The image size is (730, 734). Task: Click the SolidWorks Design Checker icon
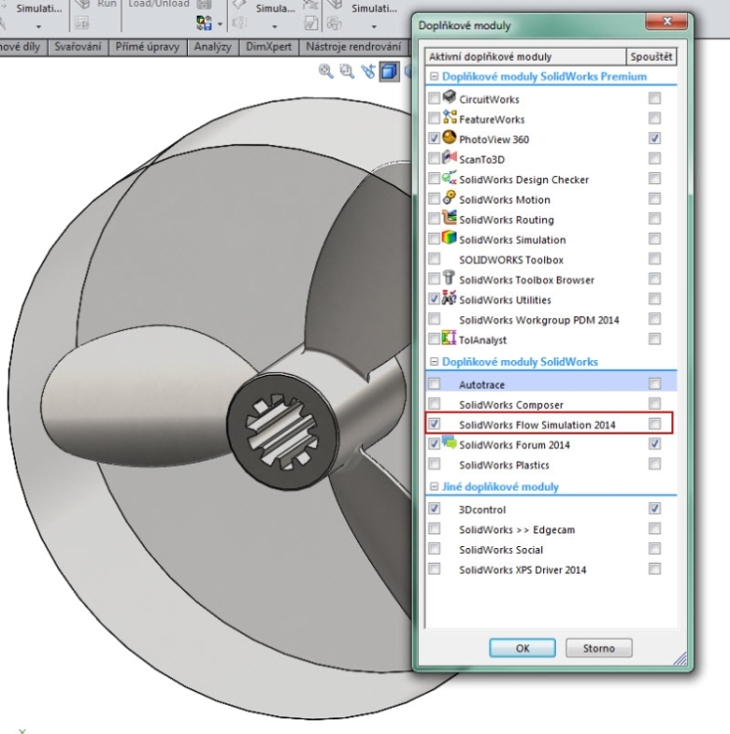point(449,177)
